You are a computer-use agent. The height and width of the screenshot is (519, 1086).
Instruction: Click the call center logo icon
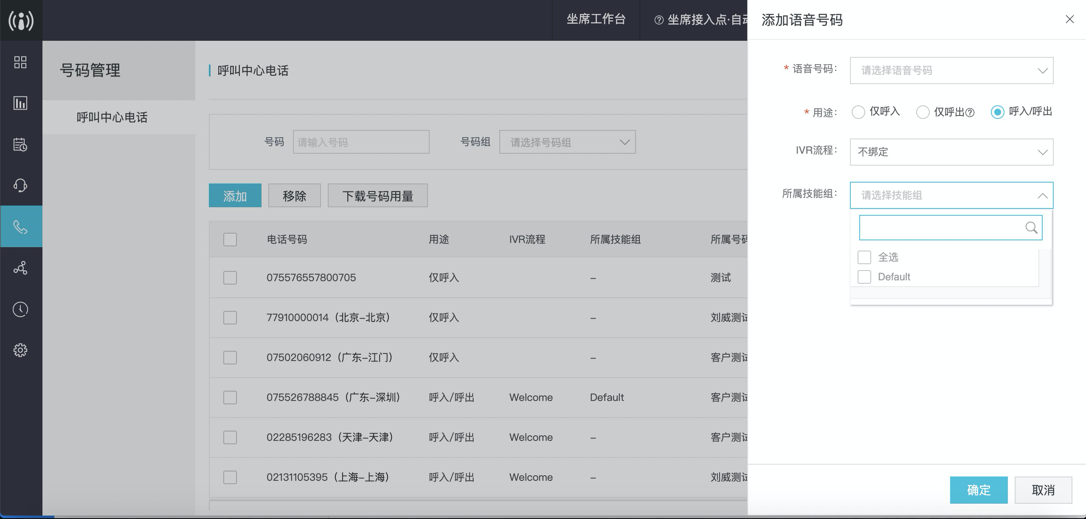click(21, 20)
